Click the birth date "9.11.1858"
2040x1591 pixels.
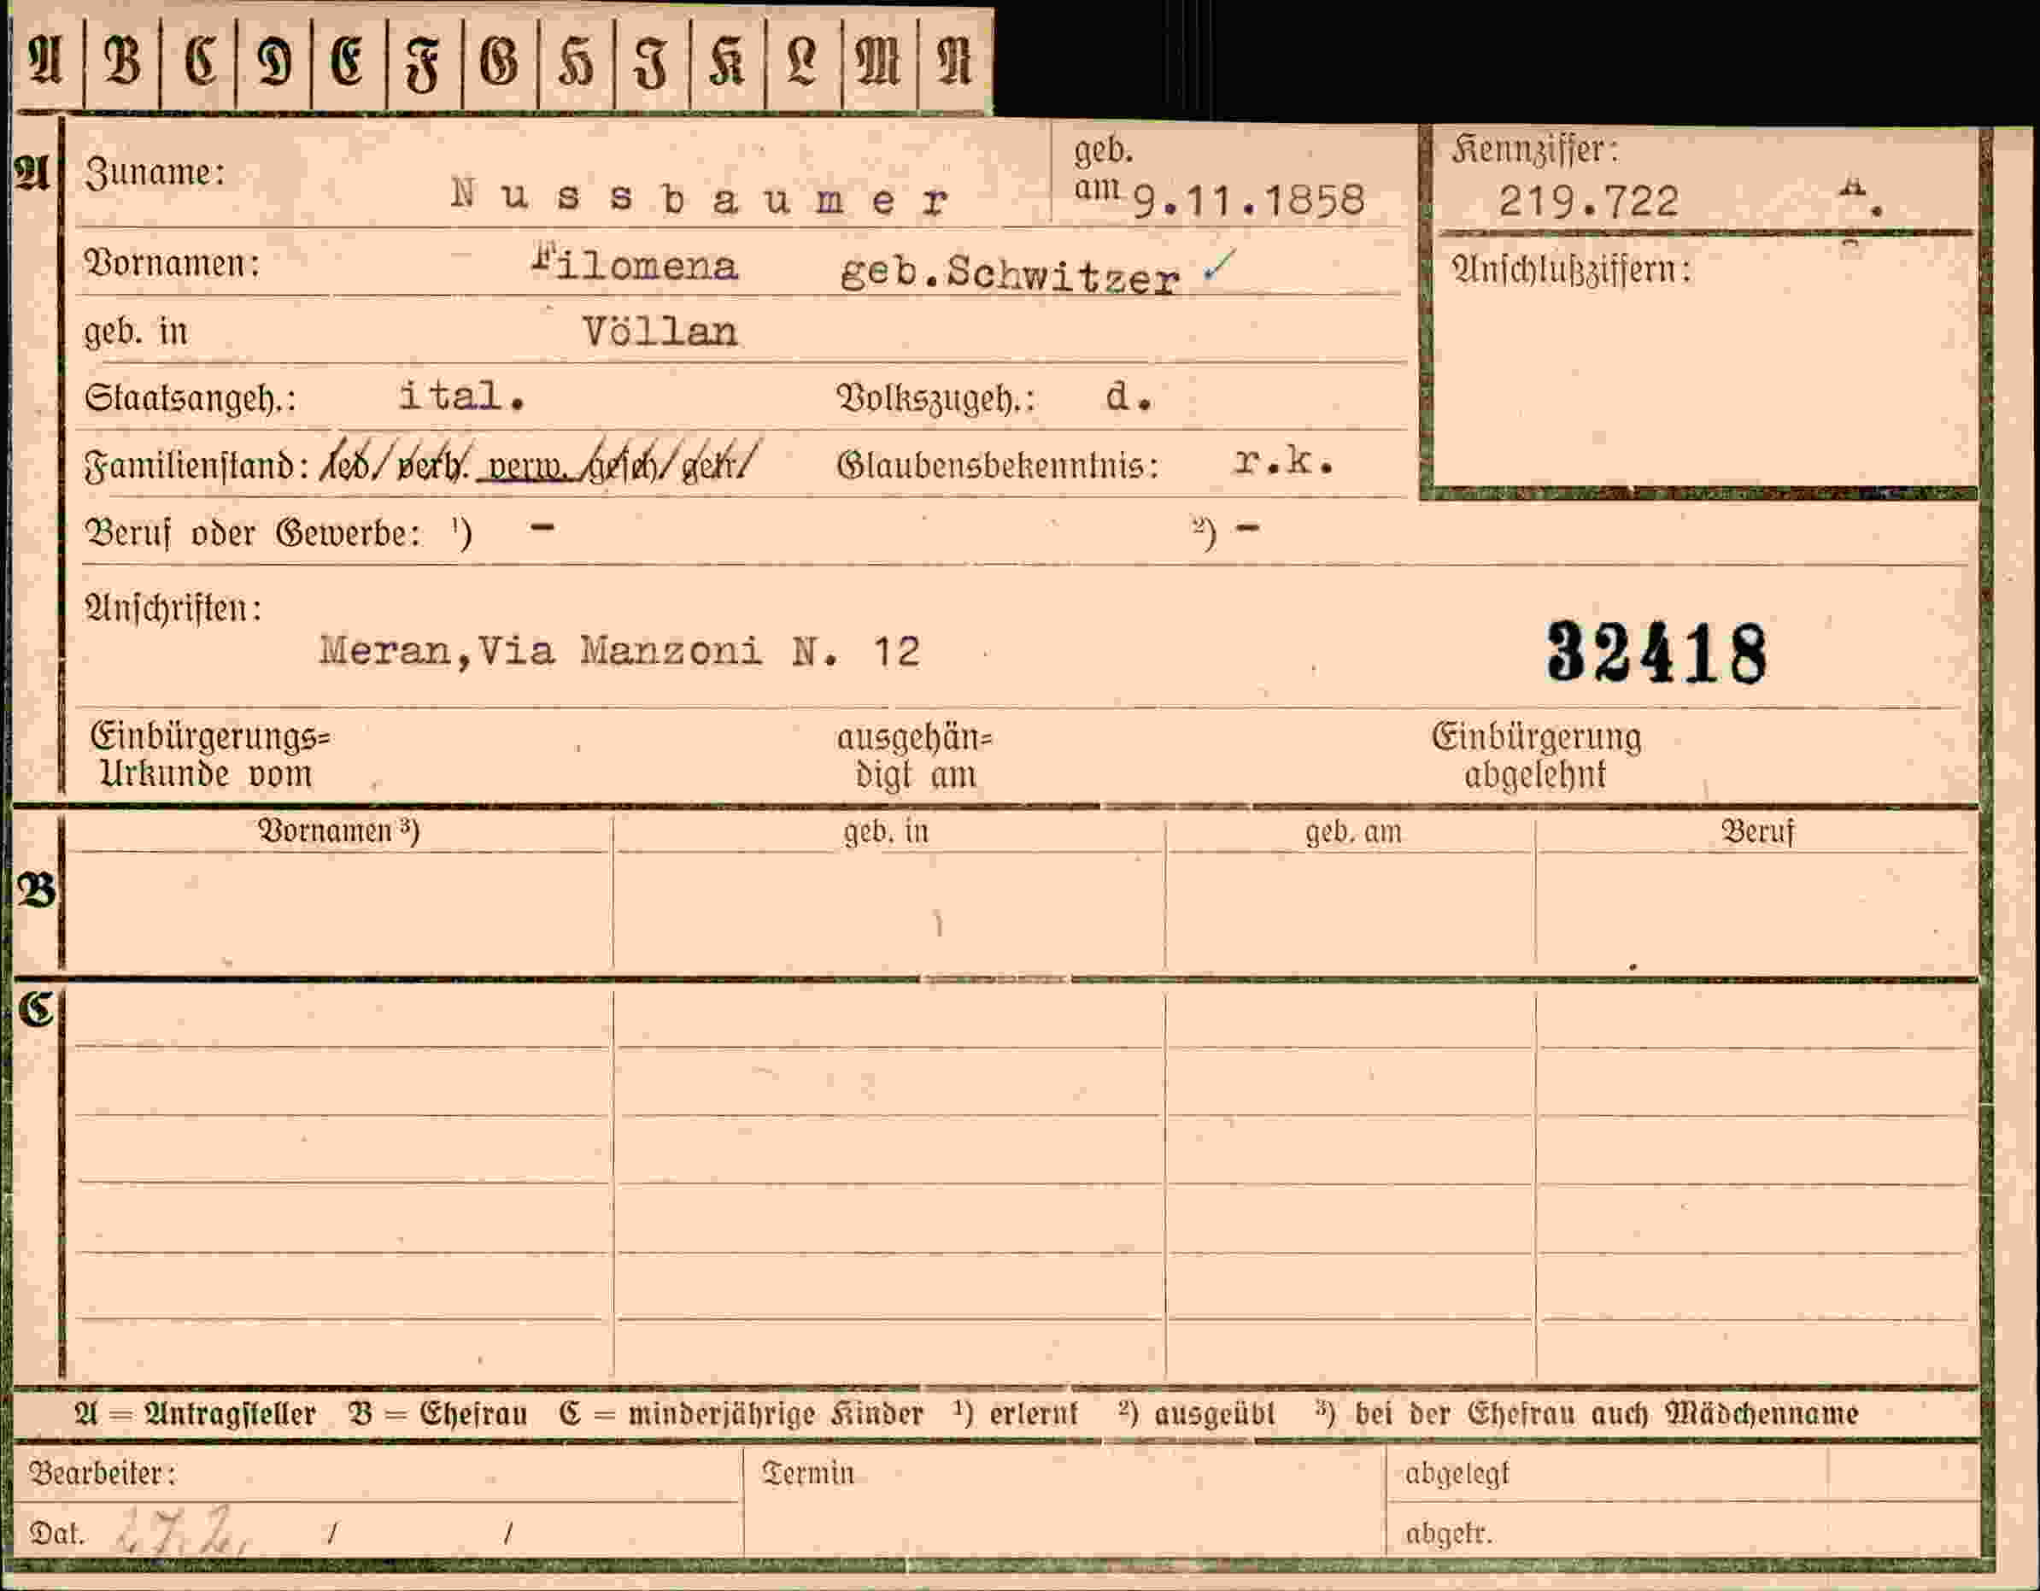(1248, 201)
